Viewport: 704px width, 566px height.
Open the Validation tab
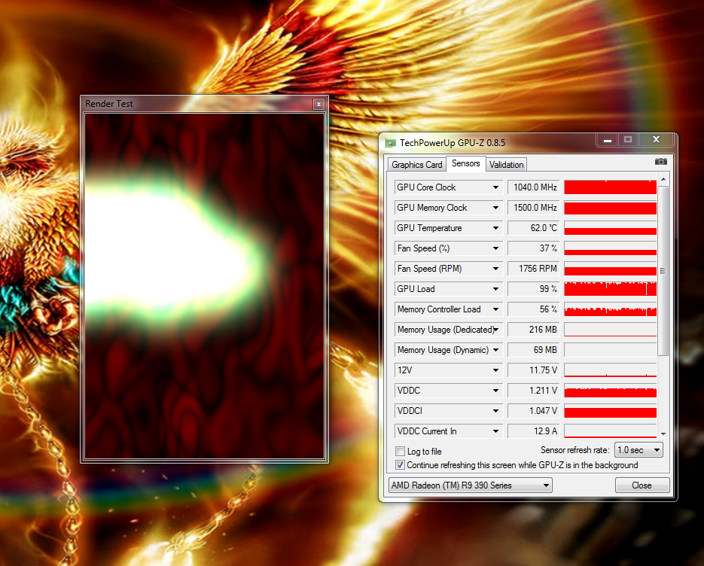pyautogui.click(x=506, y=165)
